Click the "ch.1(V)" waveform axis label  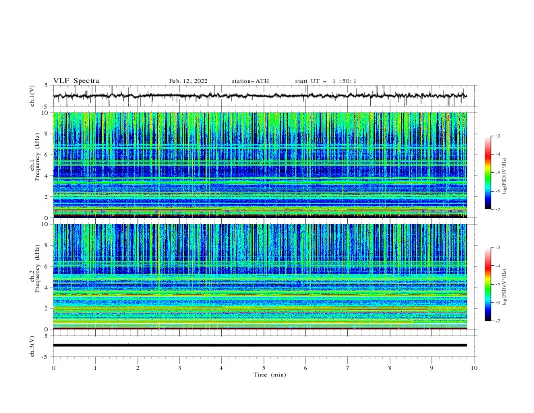(32, 96)
